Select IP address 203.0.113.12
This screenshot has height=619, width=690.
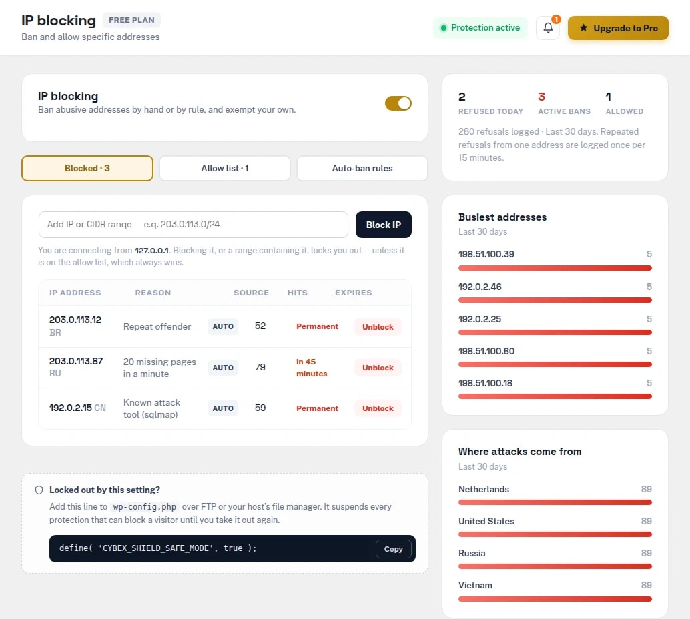point(75,320)
